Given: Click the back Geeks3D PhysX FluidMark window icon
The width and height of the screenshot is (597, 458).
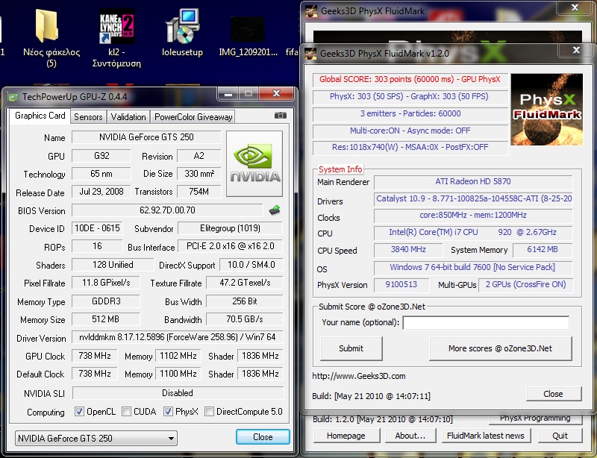Looking at the screenshot, I should click(x=311, y=11).
